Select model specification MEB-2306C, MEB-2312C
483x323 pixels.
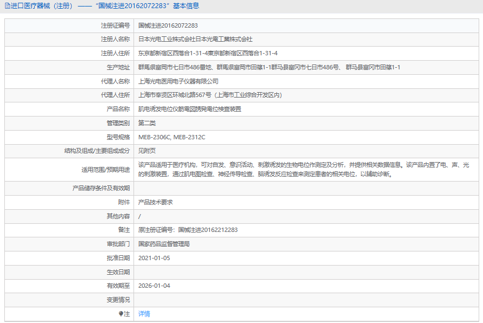(x=171, y=137)
